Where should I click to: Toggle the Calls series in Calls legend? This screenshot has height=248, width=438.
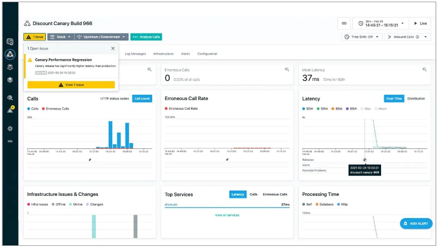click(33, 109)
